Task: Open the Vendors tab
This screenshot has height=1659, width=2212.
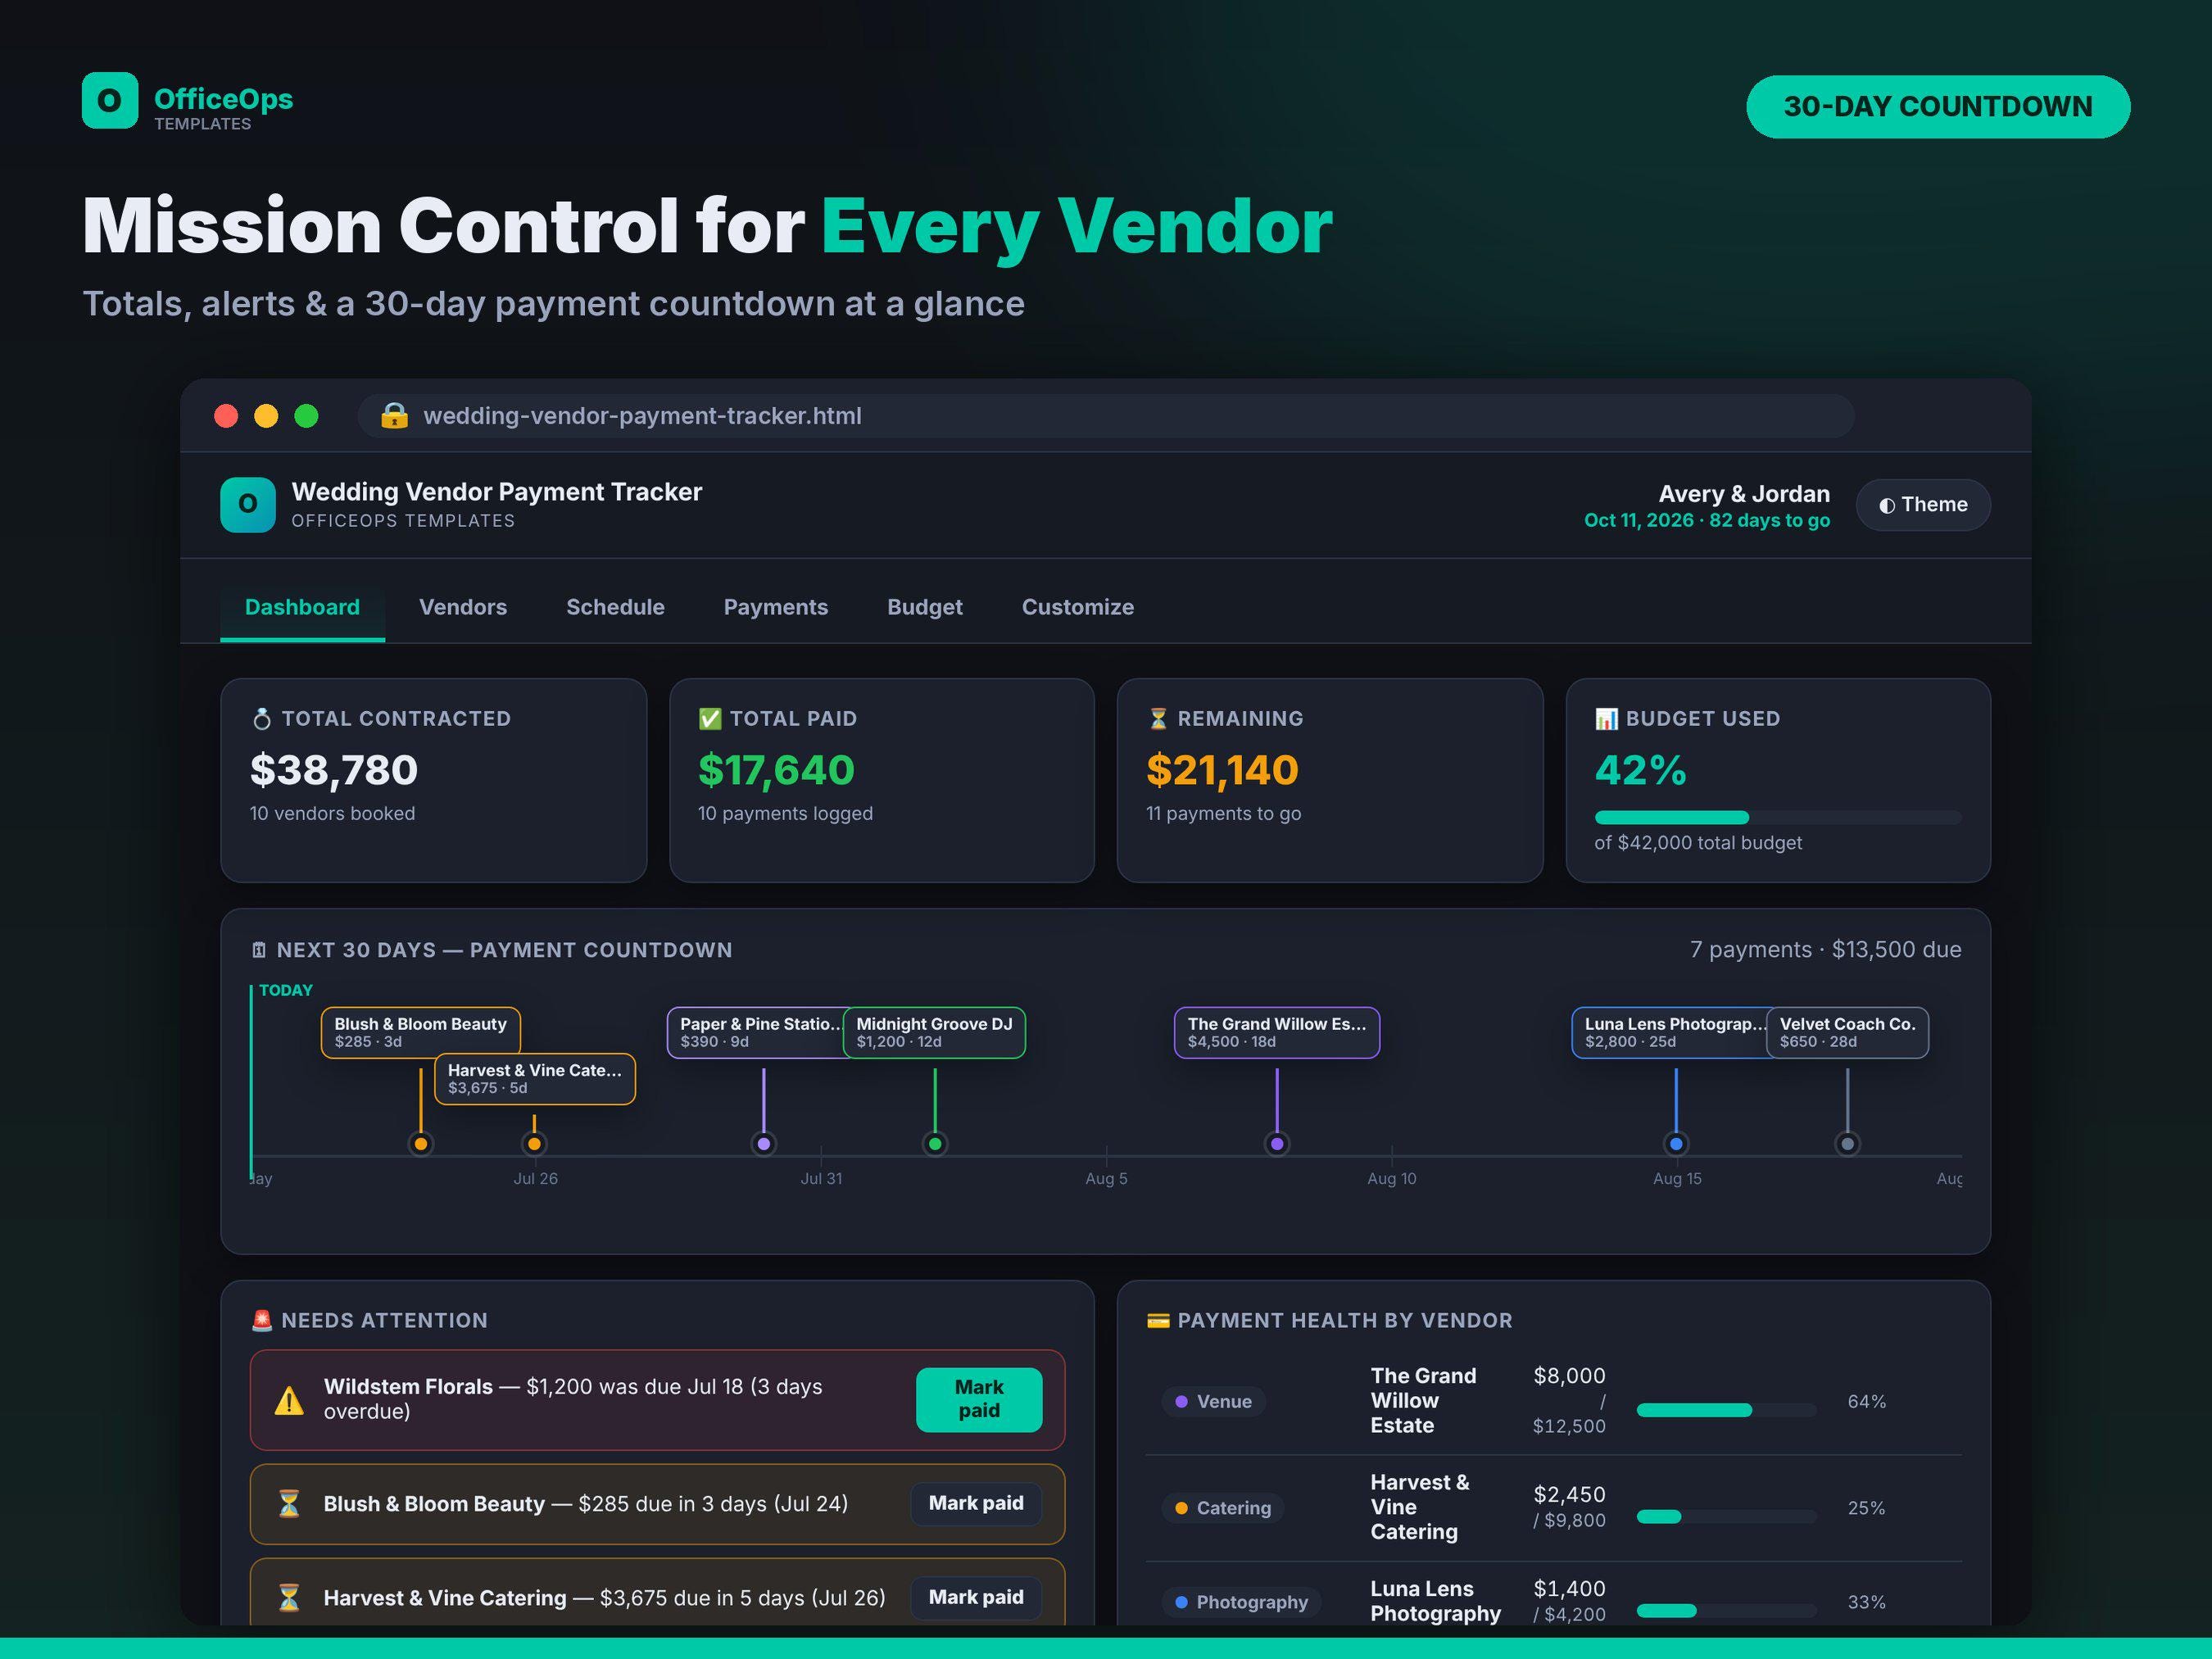Action: (463, 607)
